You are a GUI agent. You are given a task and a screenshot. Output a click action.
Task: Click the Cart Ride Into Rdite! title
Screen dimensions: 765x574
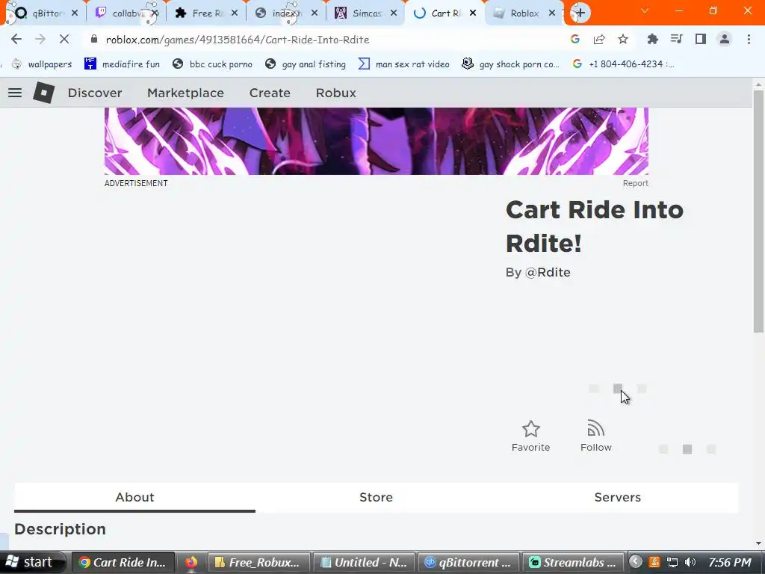[x=594, y=226]
